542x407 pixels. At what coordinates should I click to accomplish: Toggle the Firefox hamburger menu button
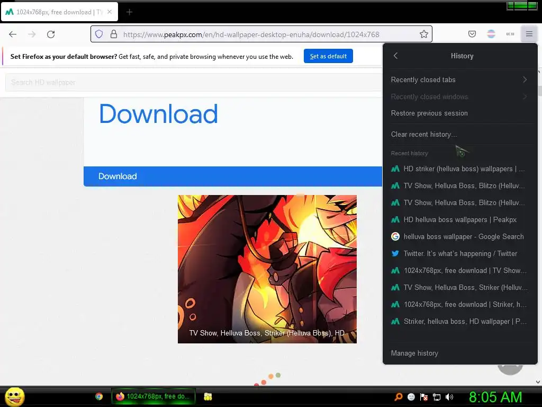pos(529,34)
